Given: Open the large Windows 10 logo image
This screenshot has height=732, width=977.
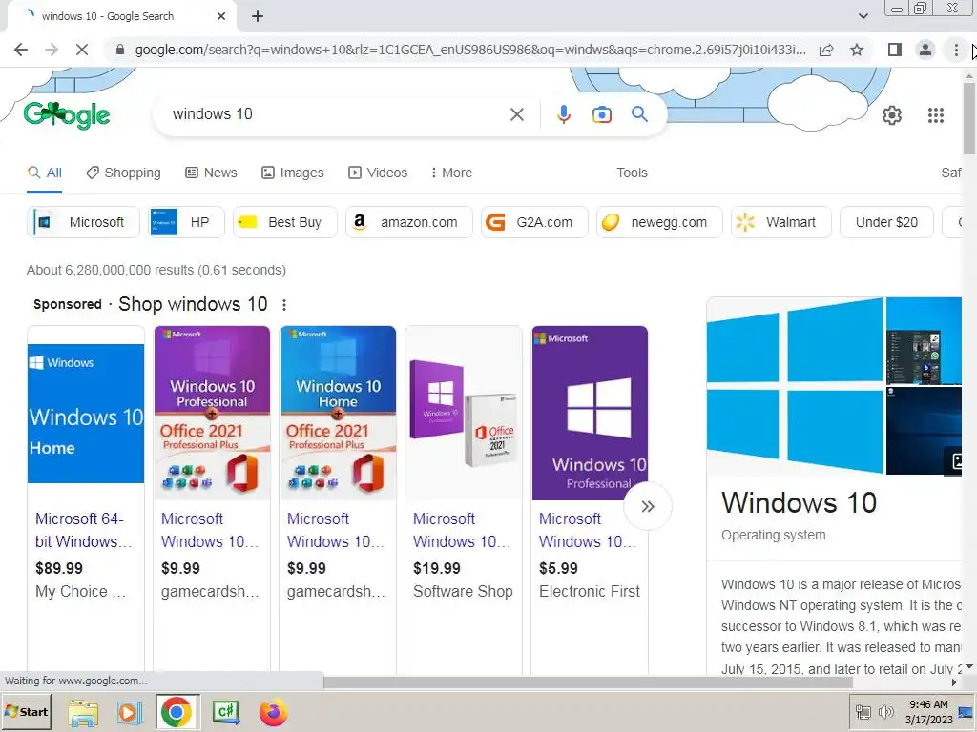Looking at the screenshot, I should tap(795, 386).
